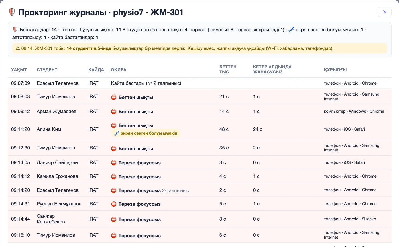Image resolution: width=399 pixels, height=247 pixels.
Task: Click the КЕТЕР АЛДЫНДА ЖАНАСУСЫЗ column header
Action: click(x=272, y=69)
